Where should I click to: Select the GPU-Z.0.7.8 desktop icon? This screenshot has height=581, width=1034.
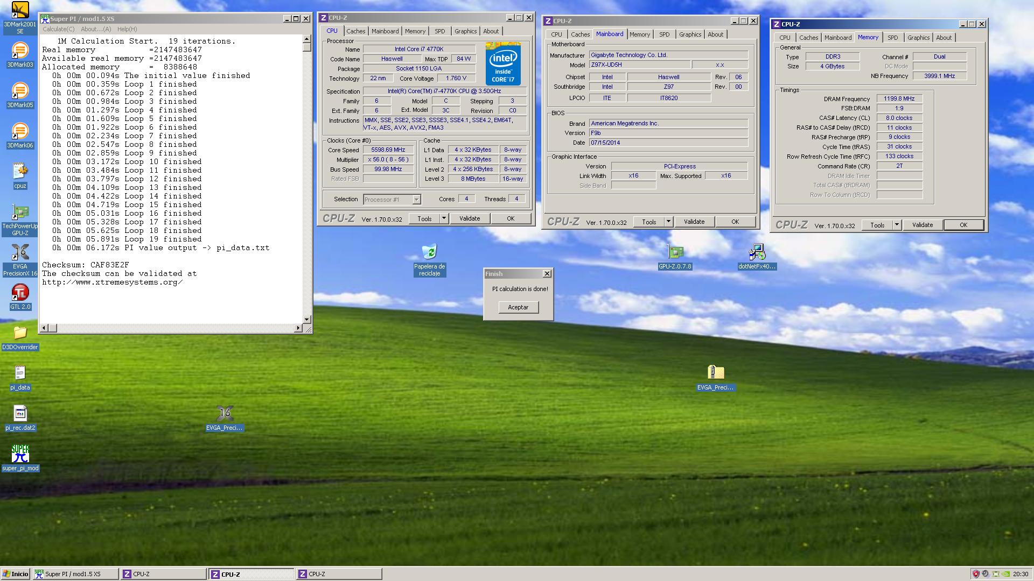(x=675, y=257)
